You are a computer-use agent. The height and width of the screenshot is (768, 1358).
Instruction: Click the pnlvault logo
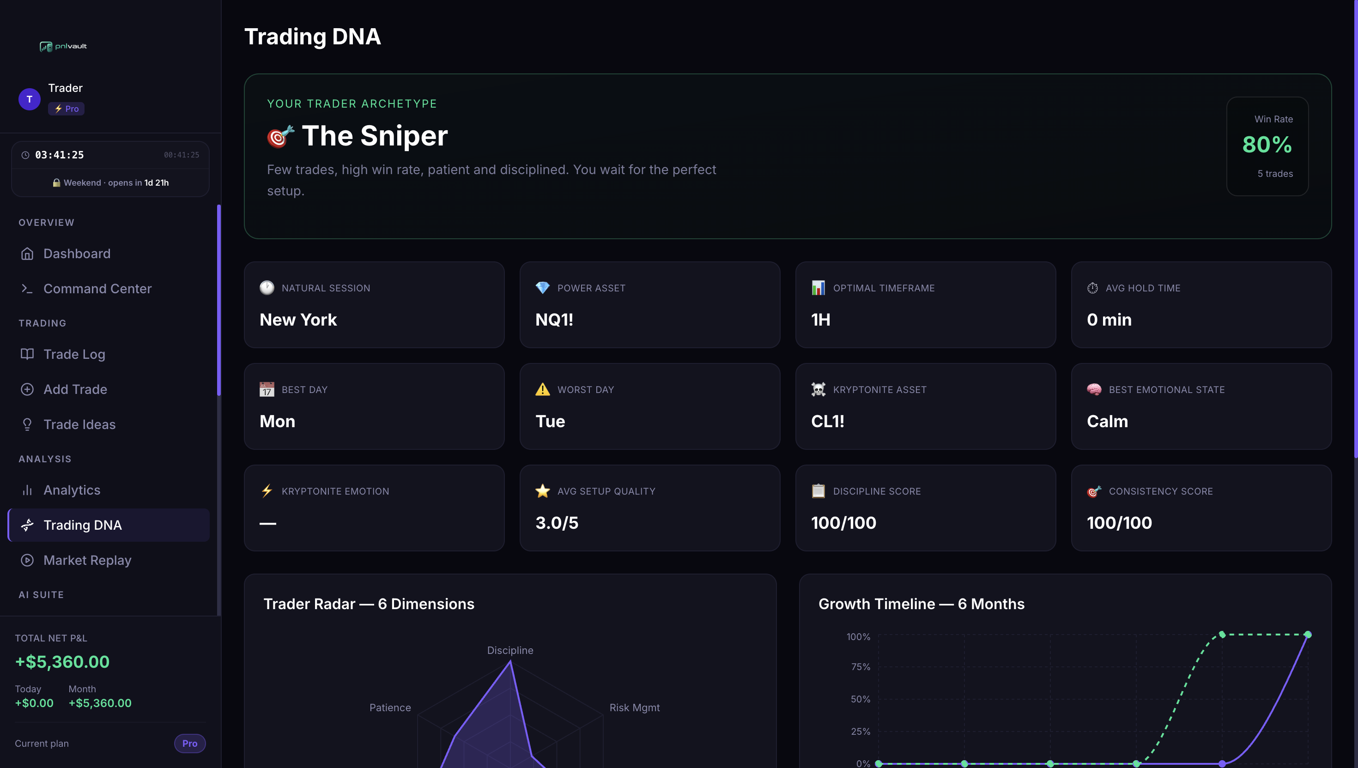pyautogui.click(x=63, y=47)
